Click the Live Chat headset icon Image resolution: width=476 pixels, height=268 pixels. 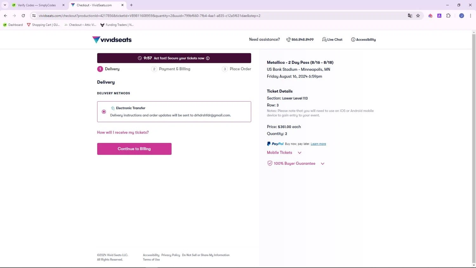coord(324,40)
